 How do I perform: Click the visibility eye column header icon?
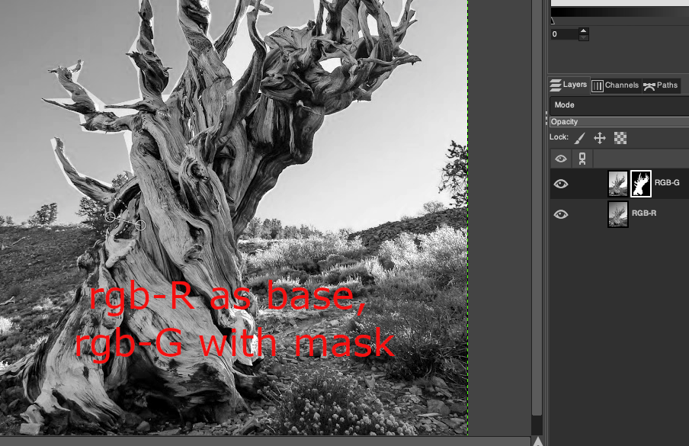coord(561,159)
